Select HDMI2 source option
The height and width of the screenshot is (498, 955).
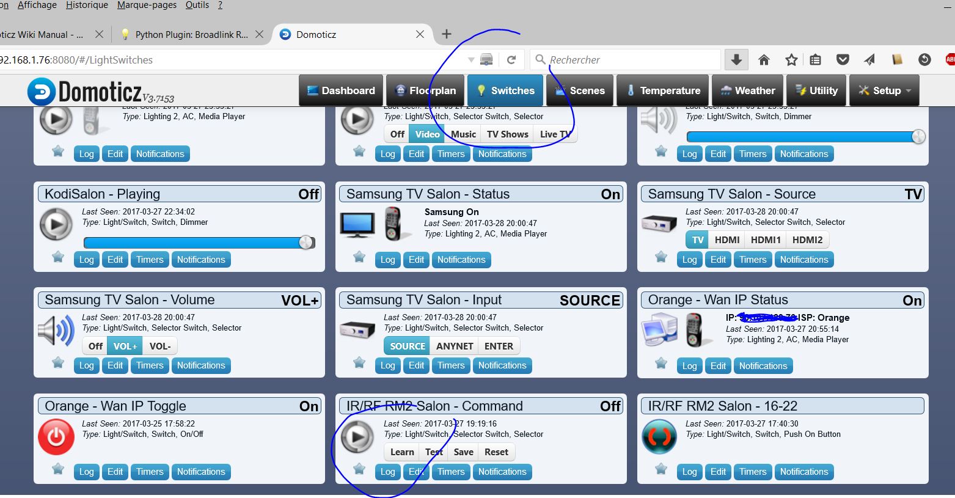click(x=807, y=240)
